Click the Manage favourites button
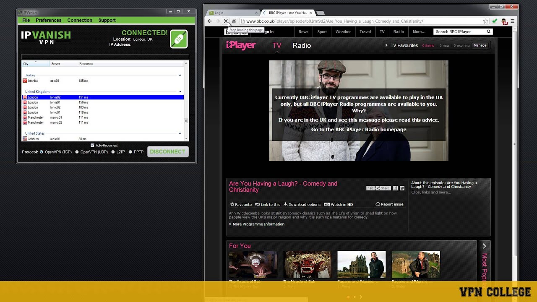Screen dimensions: 537x302 (x=480, y=45)
